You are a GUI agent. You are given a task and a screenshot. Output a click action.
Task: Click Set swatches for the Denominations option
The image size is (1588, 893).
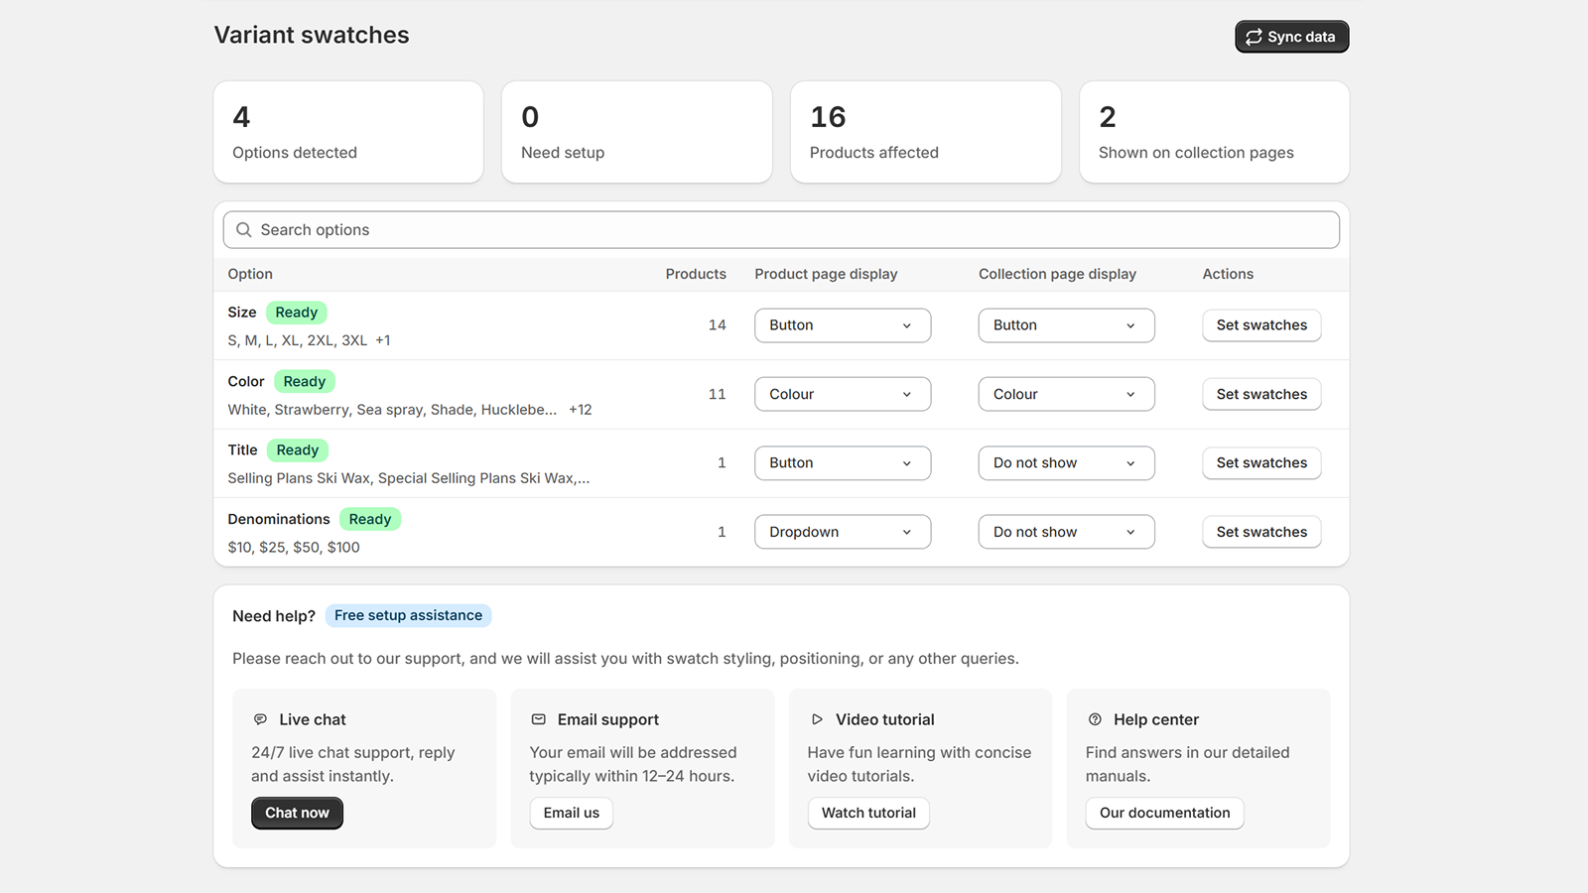[x=1261, y=532]
